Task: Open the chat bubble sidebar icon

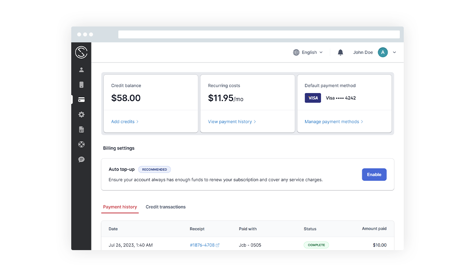Action: click(81, 159)
